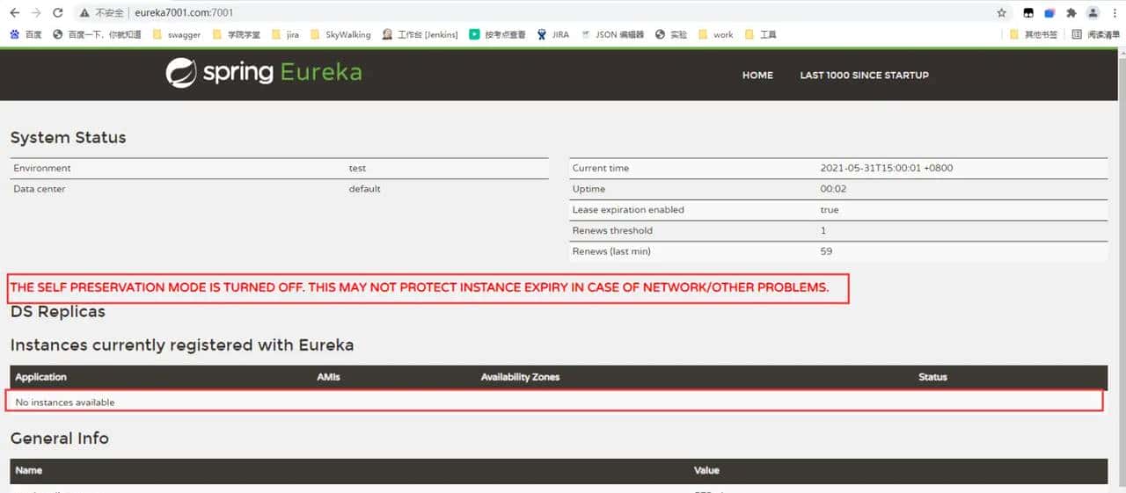Reload the Eureka page
1126x493 pixels.
(58, 13)
